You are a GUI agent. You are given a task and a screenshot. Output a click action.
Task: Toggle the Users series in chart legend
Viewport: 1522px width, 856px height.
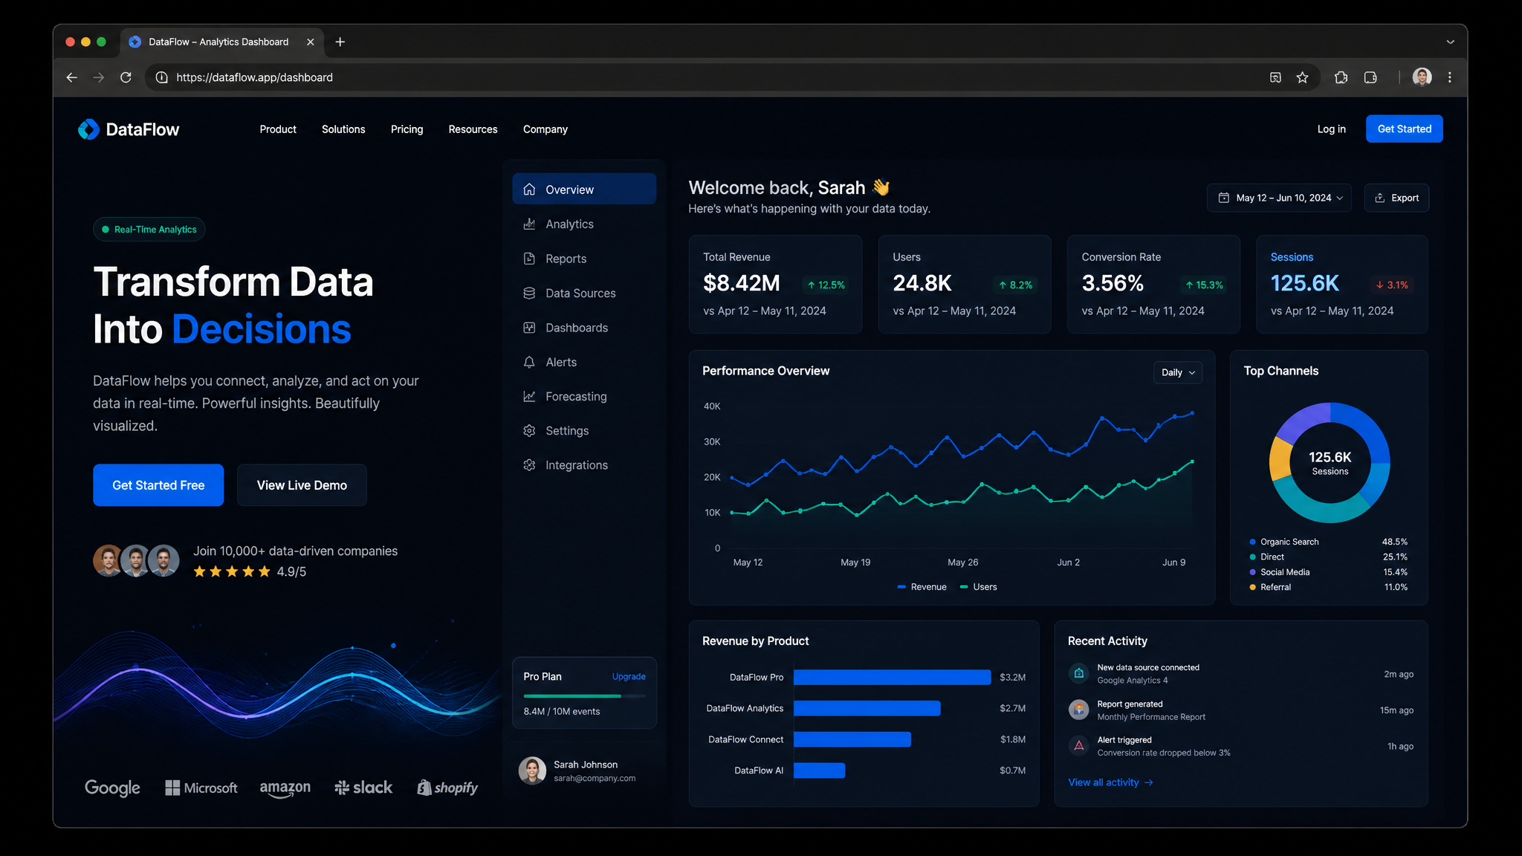point(978,587)
